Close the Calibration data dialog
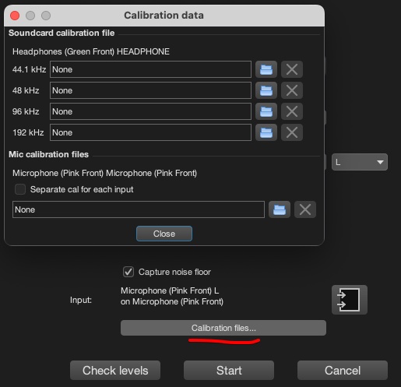 164,234
